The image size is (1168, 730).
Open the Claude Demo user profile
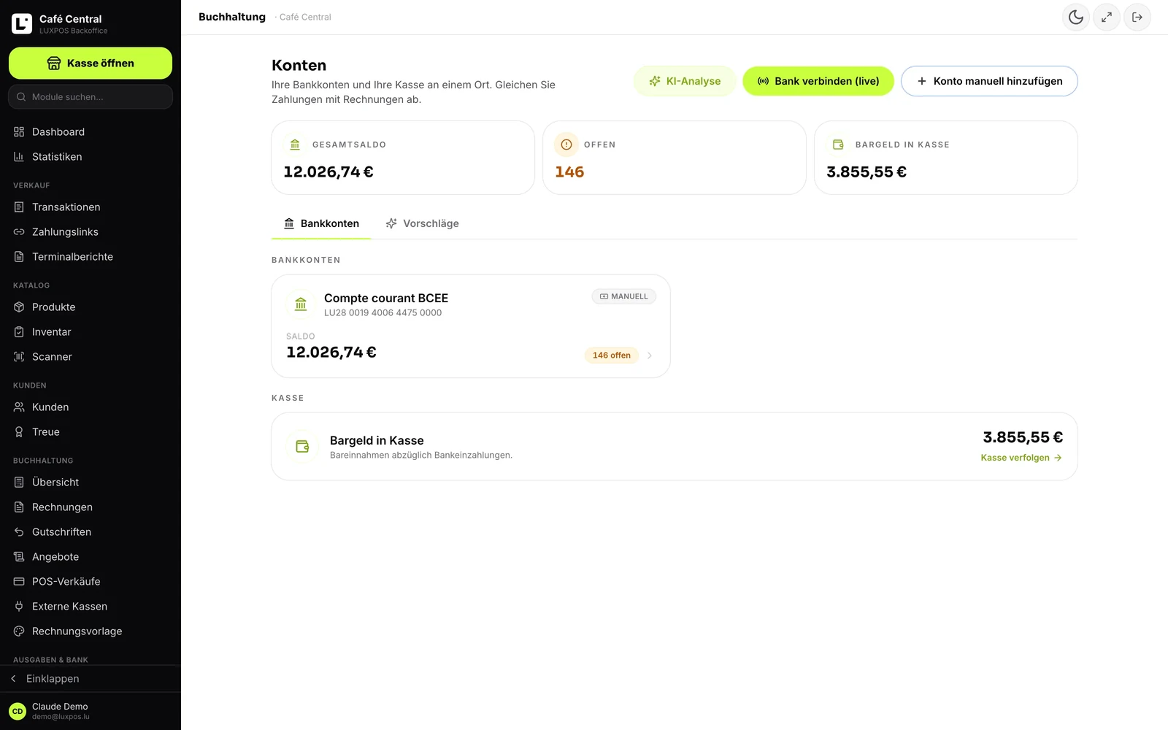point(91,711)
